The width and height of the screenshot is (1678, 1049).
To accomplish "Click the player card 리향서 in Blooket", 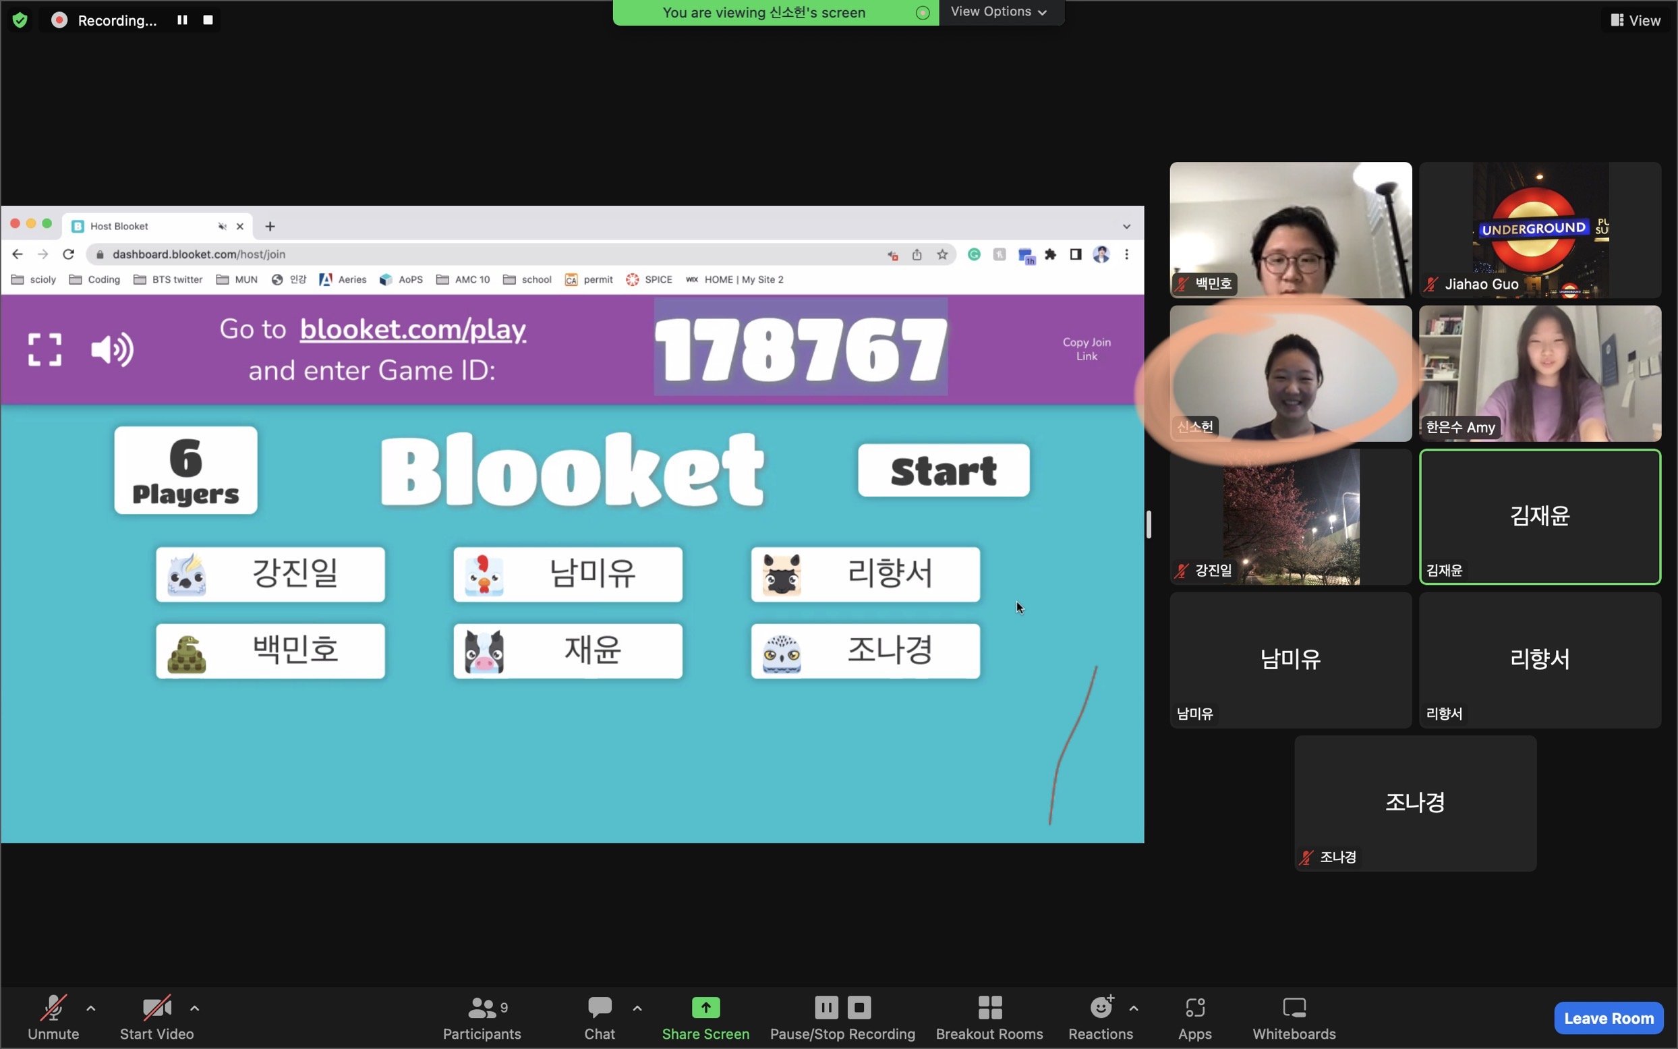I will (x=865, y=575).
